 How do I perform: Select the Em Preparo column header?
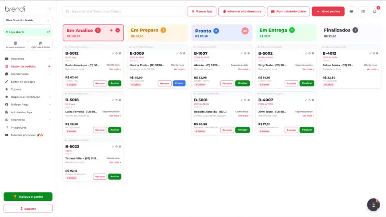(157, 33)
